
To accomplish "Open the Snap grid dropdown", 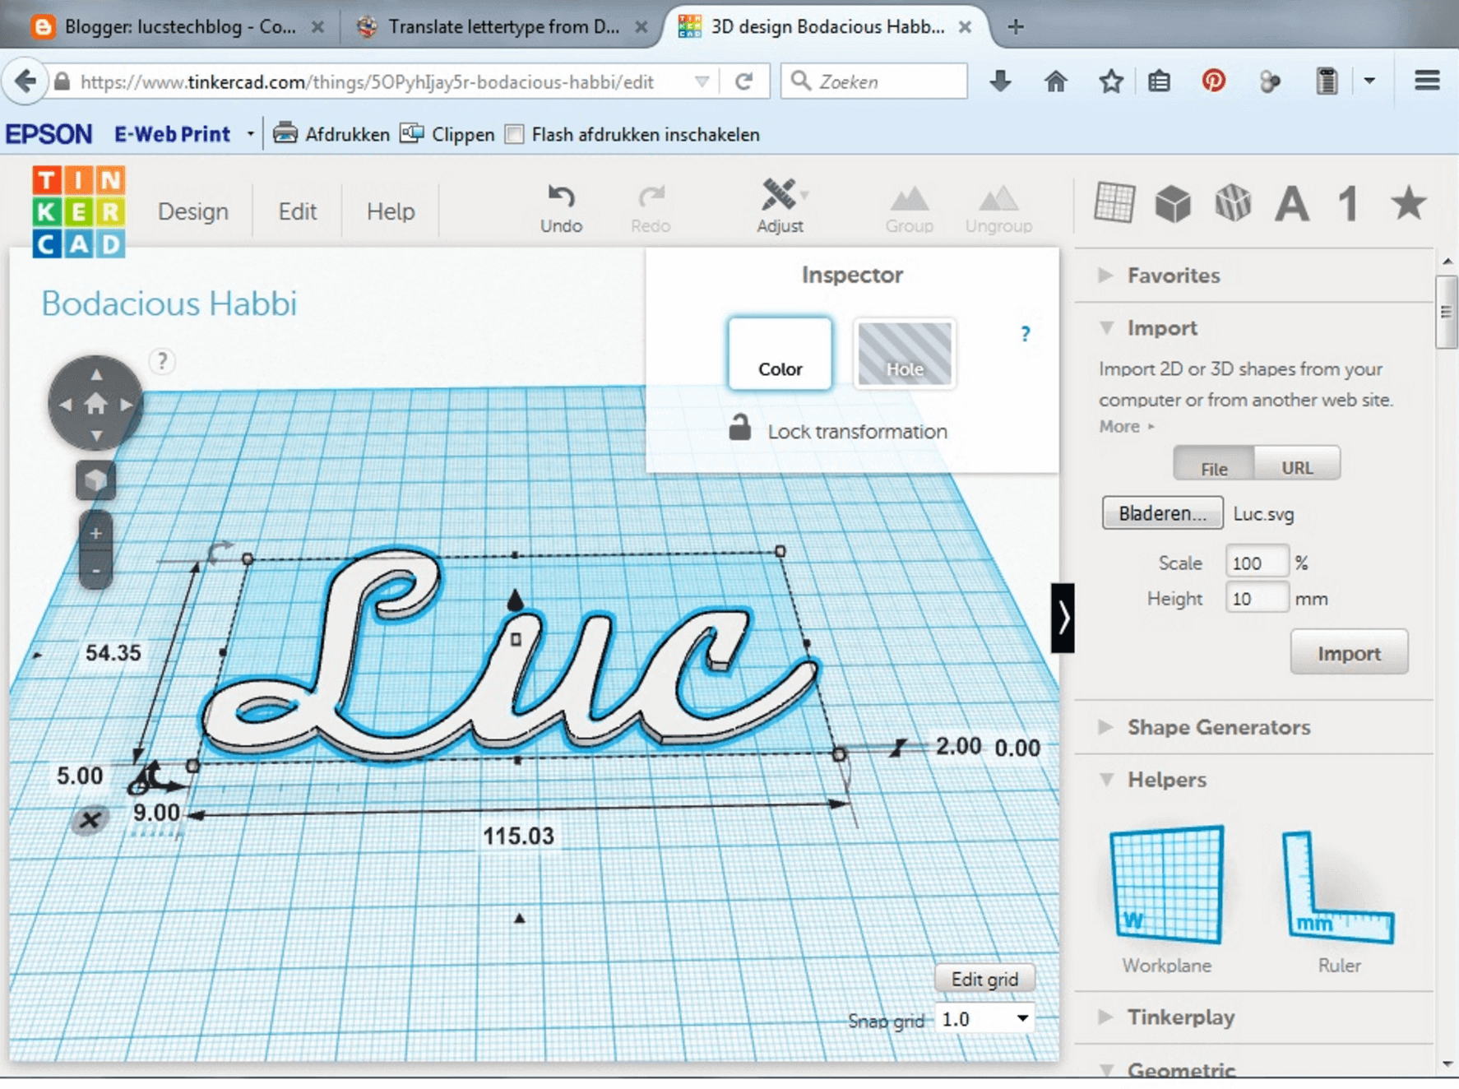I will pyautogui.click(x=984, y=1019).
